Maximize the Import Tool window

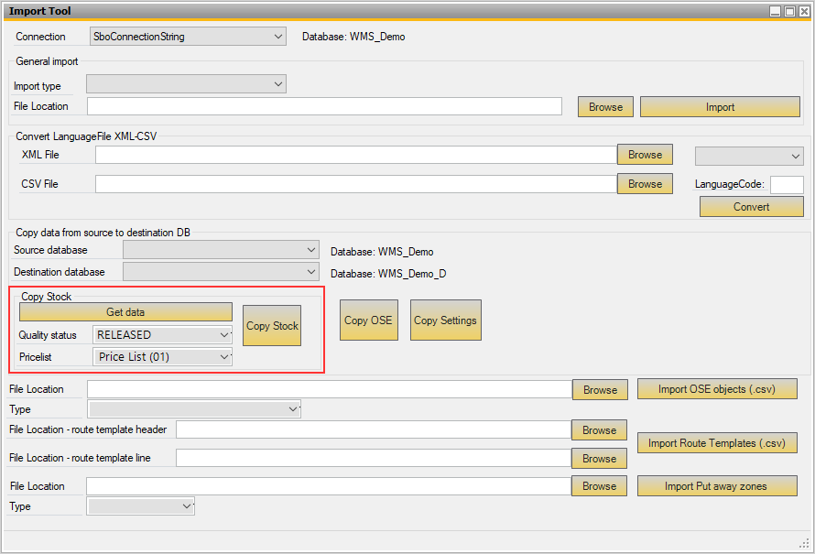tap(789, 11)
